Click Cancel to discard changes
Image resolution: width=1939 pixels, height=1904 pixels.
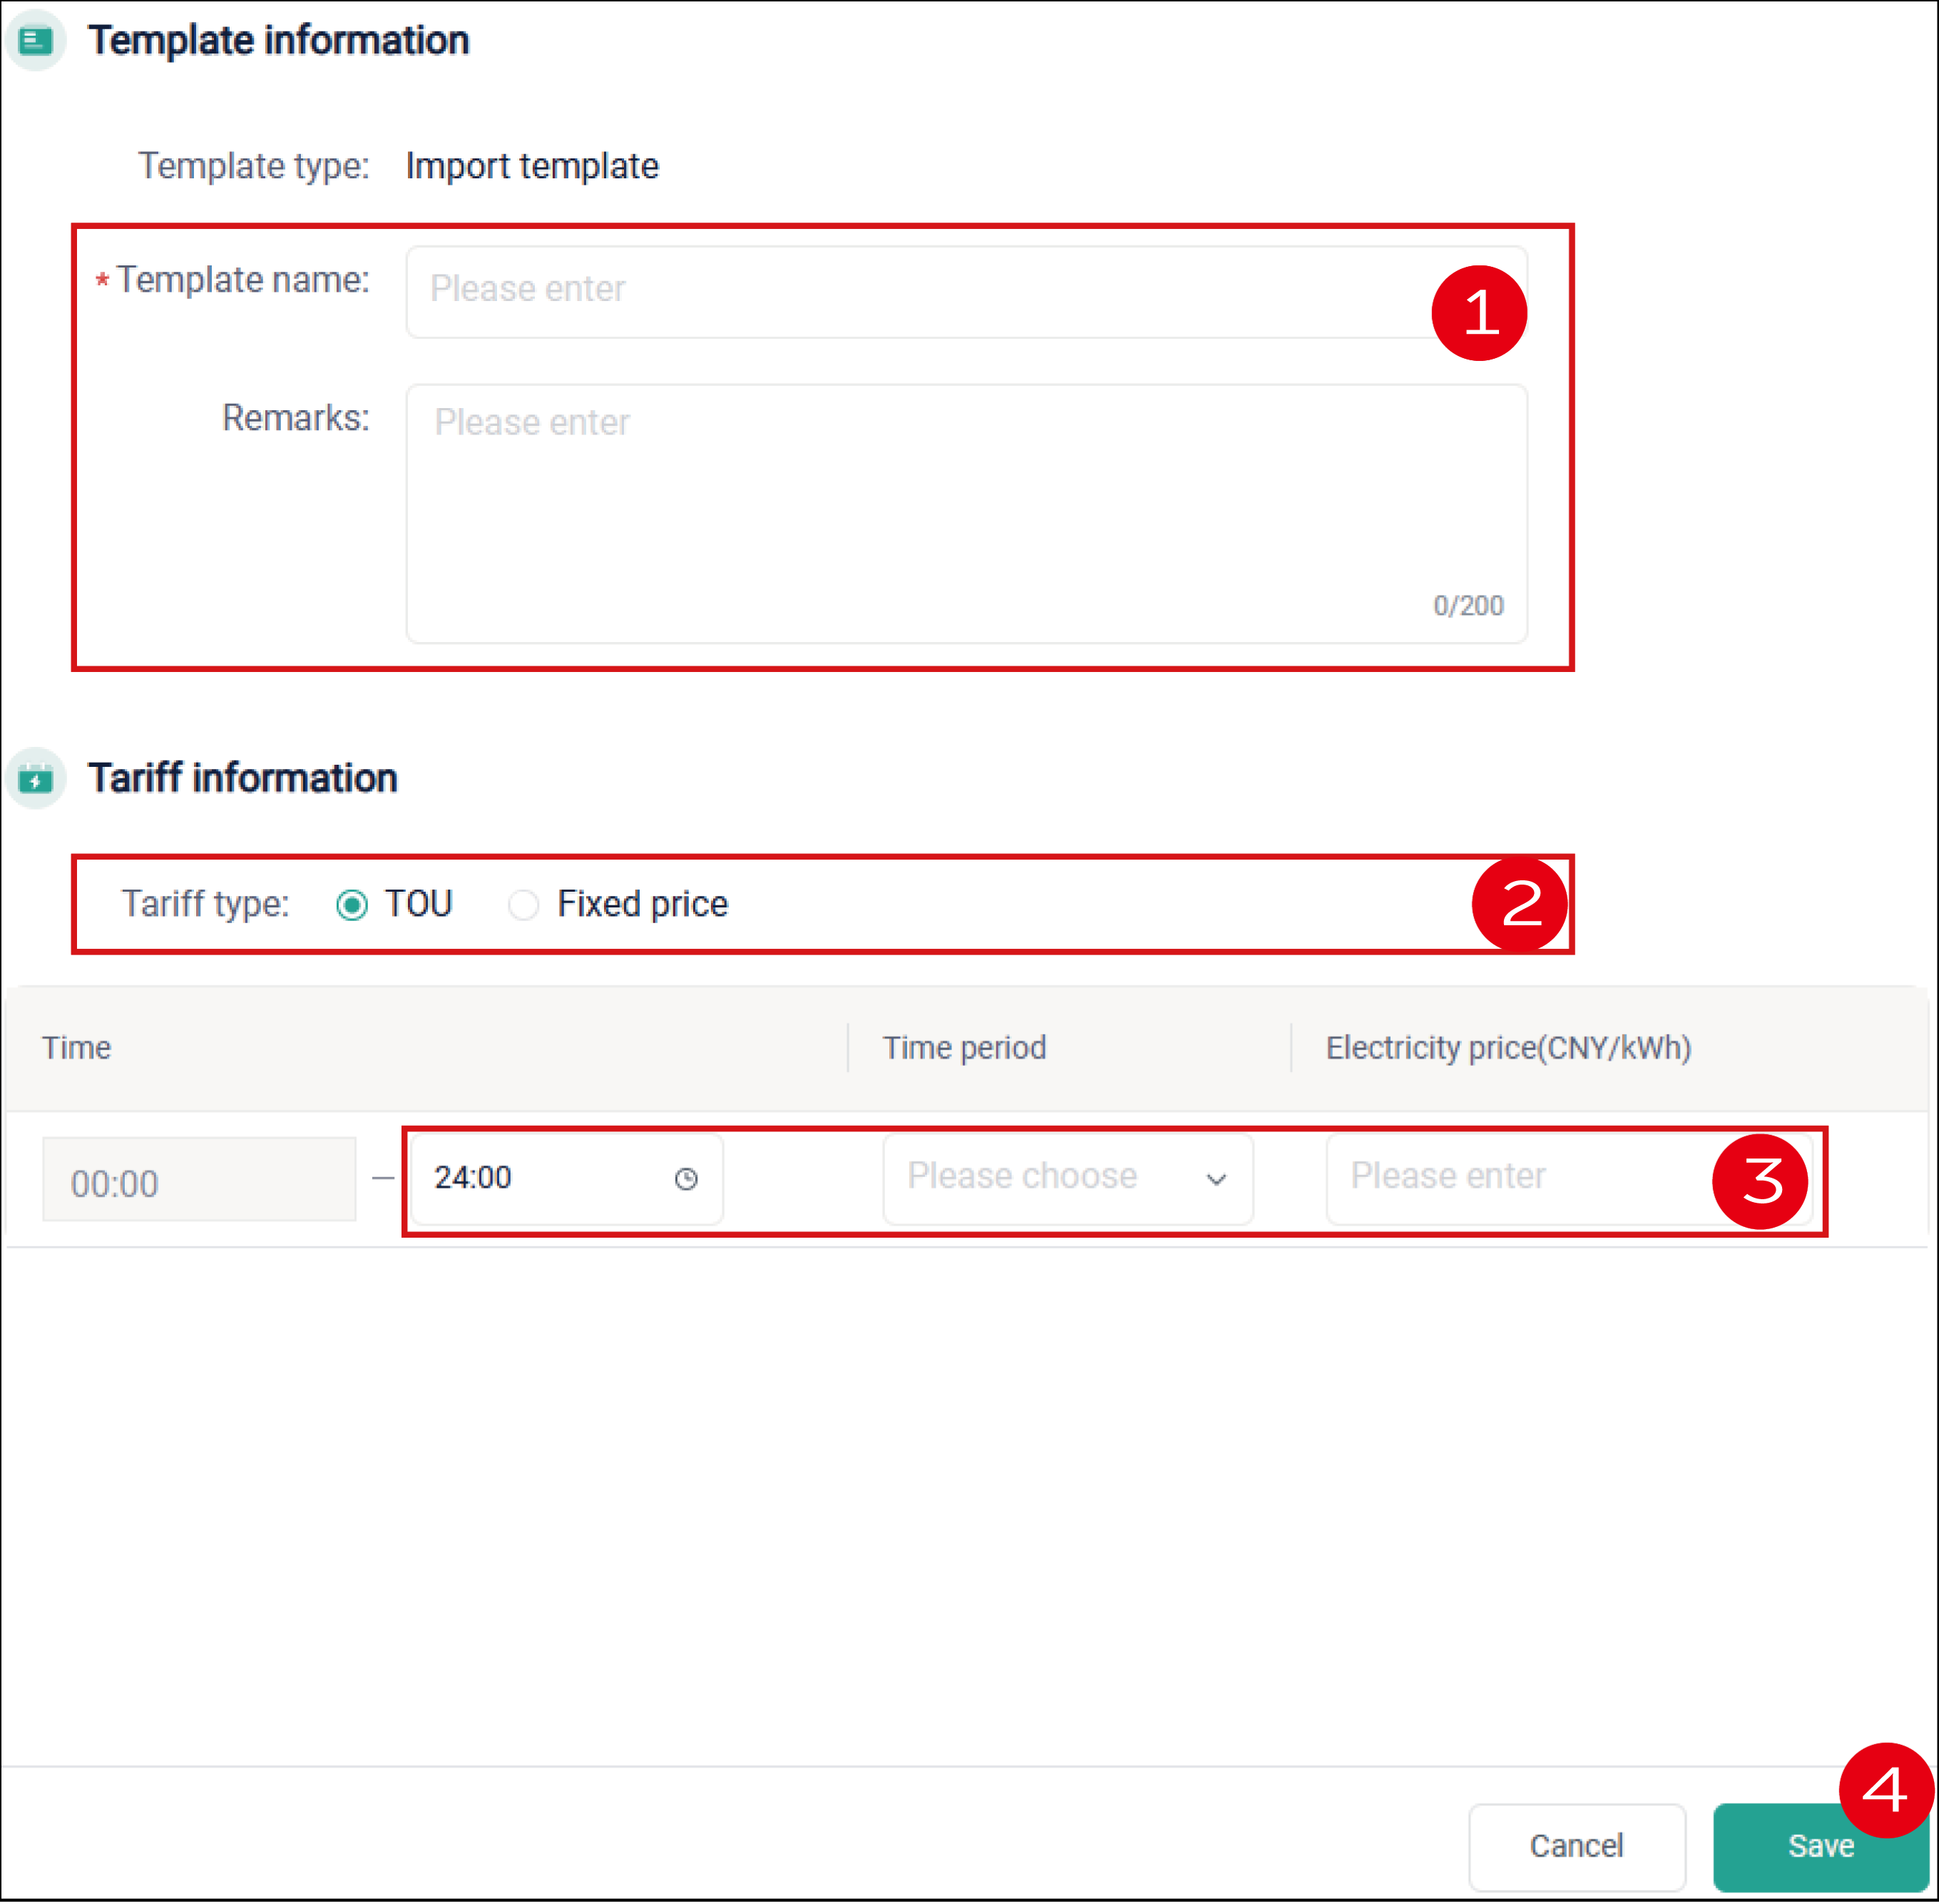click(1576, 1847)
